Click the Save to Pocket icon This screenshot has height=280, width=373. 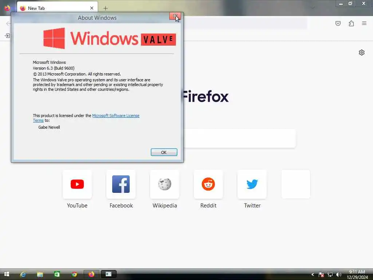point(338,23)
